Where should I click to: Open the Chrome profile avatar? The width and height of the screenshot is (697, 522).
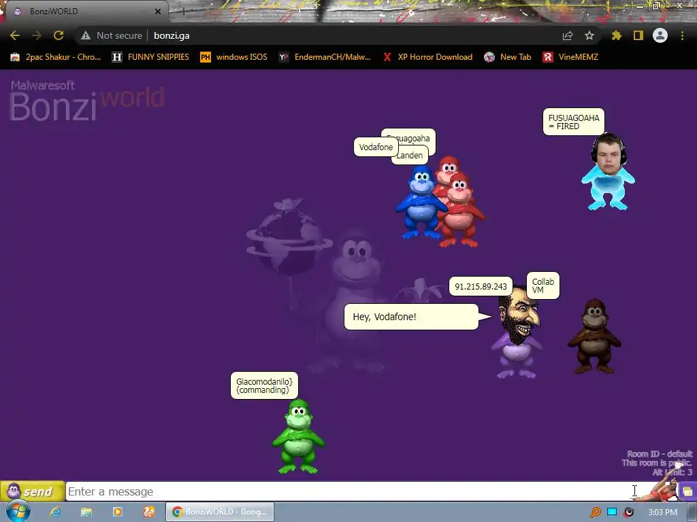[x=660, y=35]
